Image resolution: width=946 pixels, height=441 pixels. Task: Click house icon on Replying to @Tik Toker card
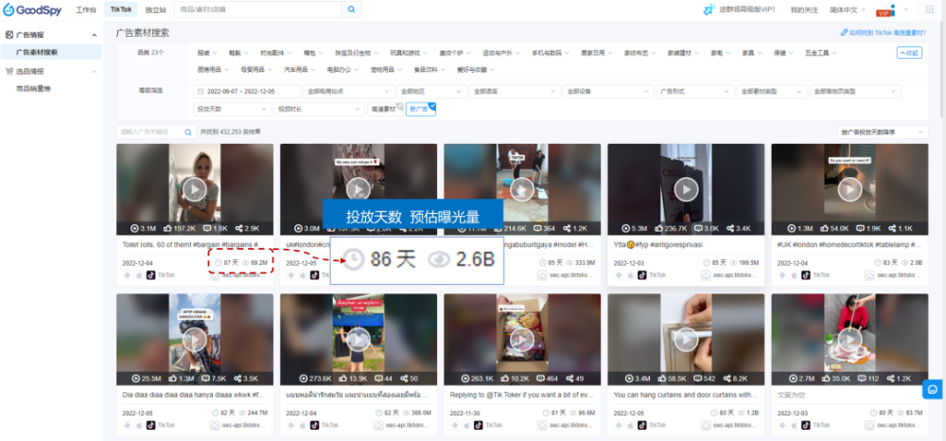pos(542,425)
